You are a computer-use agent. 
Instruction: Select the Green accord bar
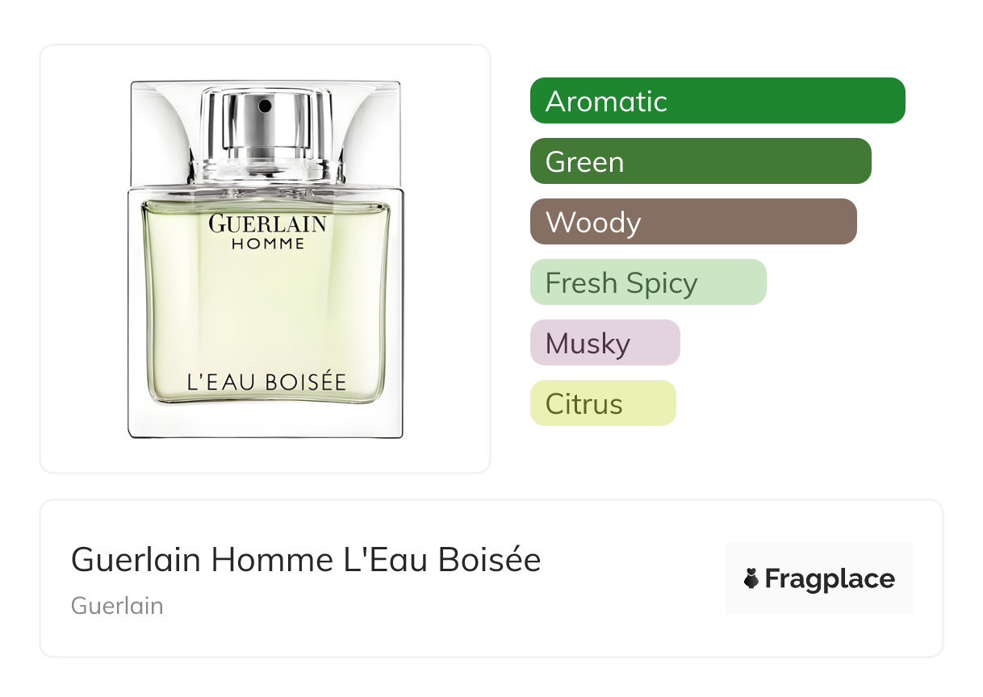pos(700,161)
